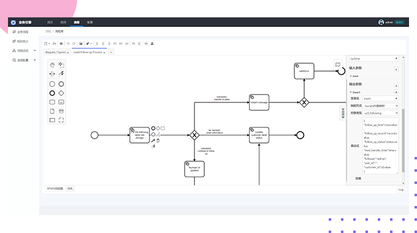Viewport: 417px width, 233px height.
Task: Pick the start event circle in palette
Action: coord(52,84)
